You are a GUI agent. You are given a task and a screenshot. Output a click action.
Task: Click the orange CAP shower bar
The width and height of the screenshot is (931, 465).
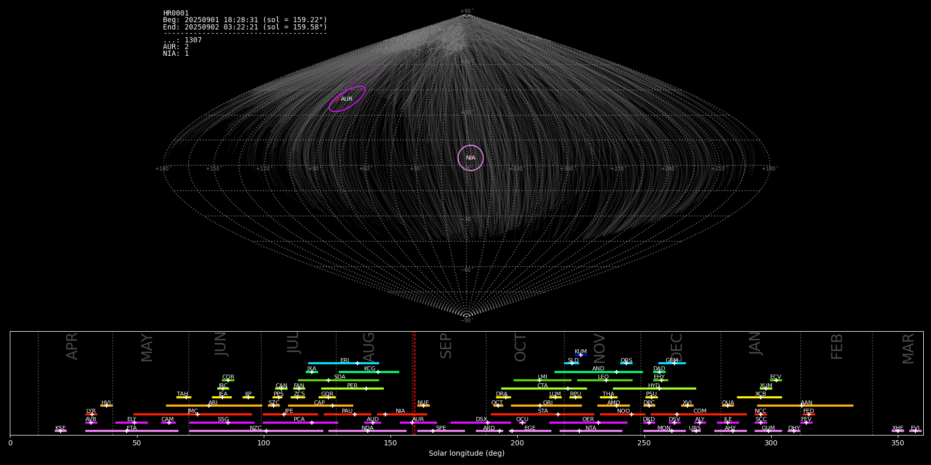point(321,406)
